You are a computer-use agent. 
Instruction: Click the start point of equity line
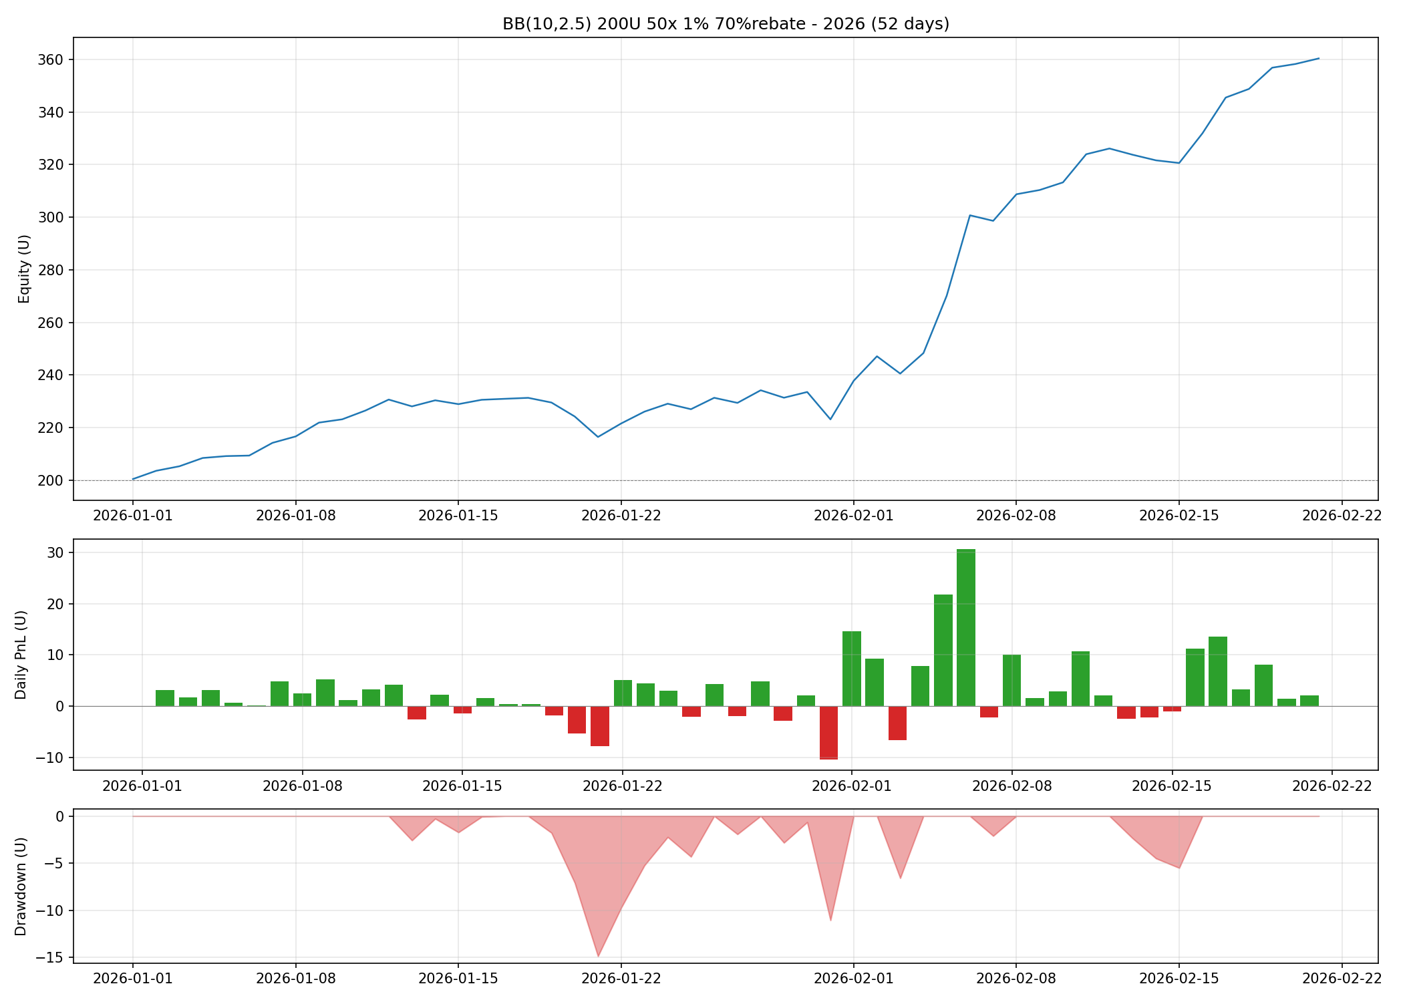tap(133, 479)
